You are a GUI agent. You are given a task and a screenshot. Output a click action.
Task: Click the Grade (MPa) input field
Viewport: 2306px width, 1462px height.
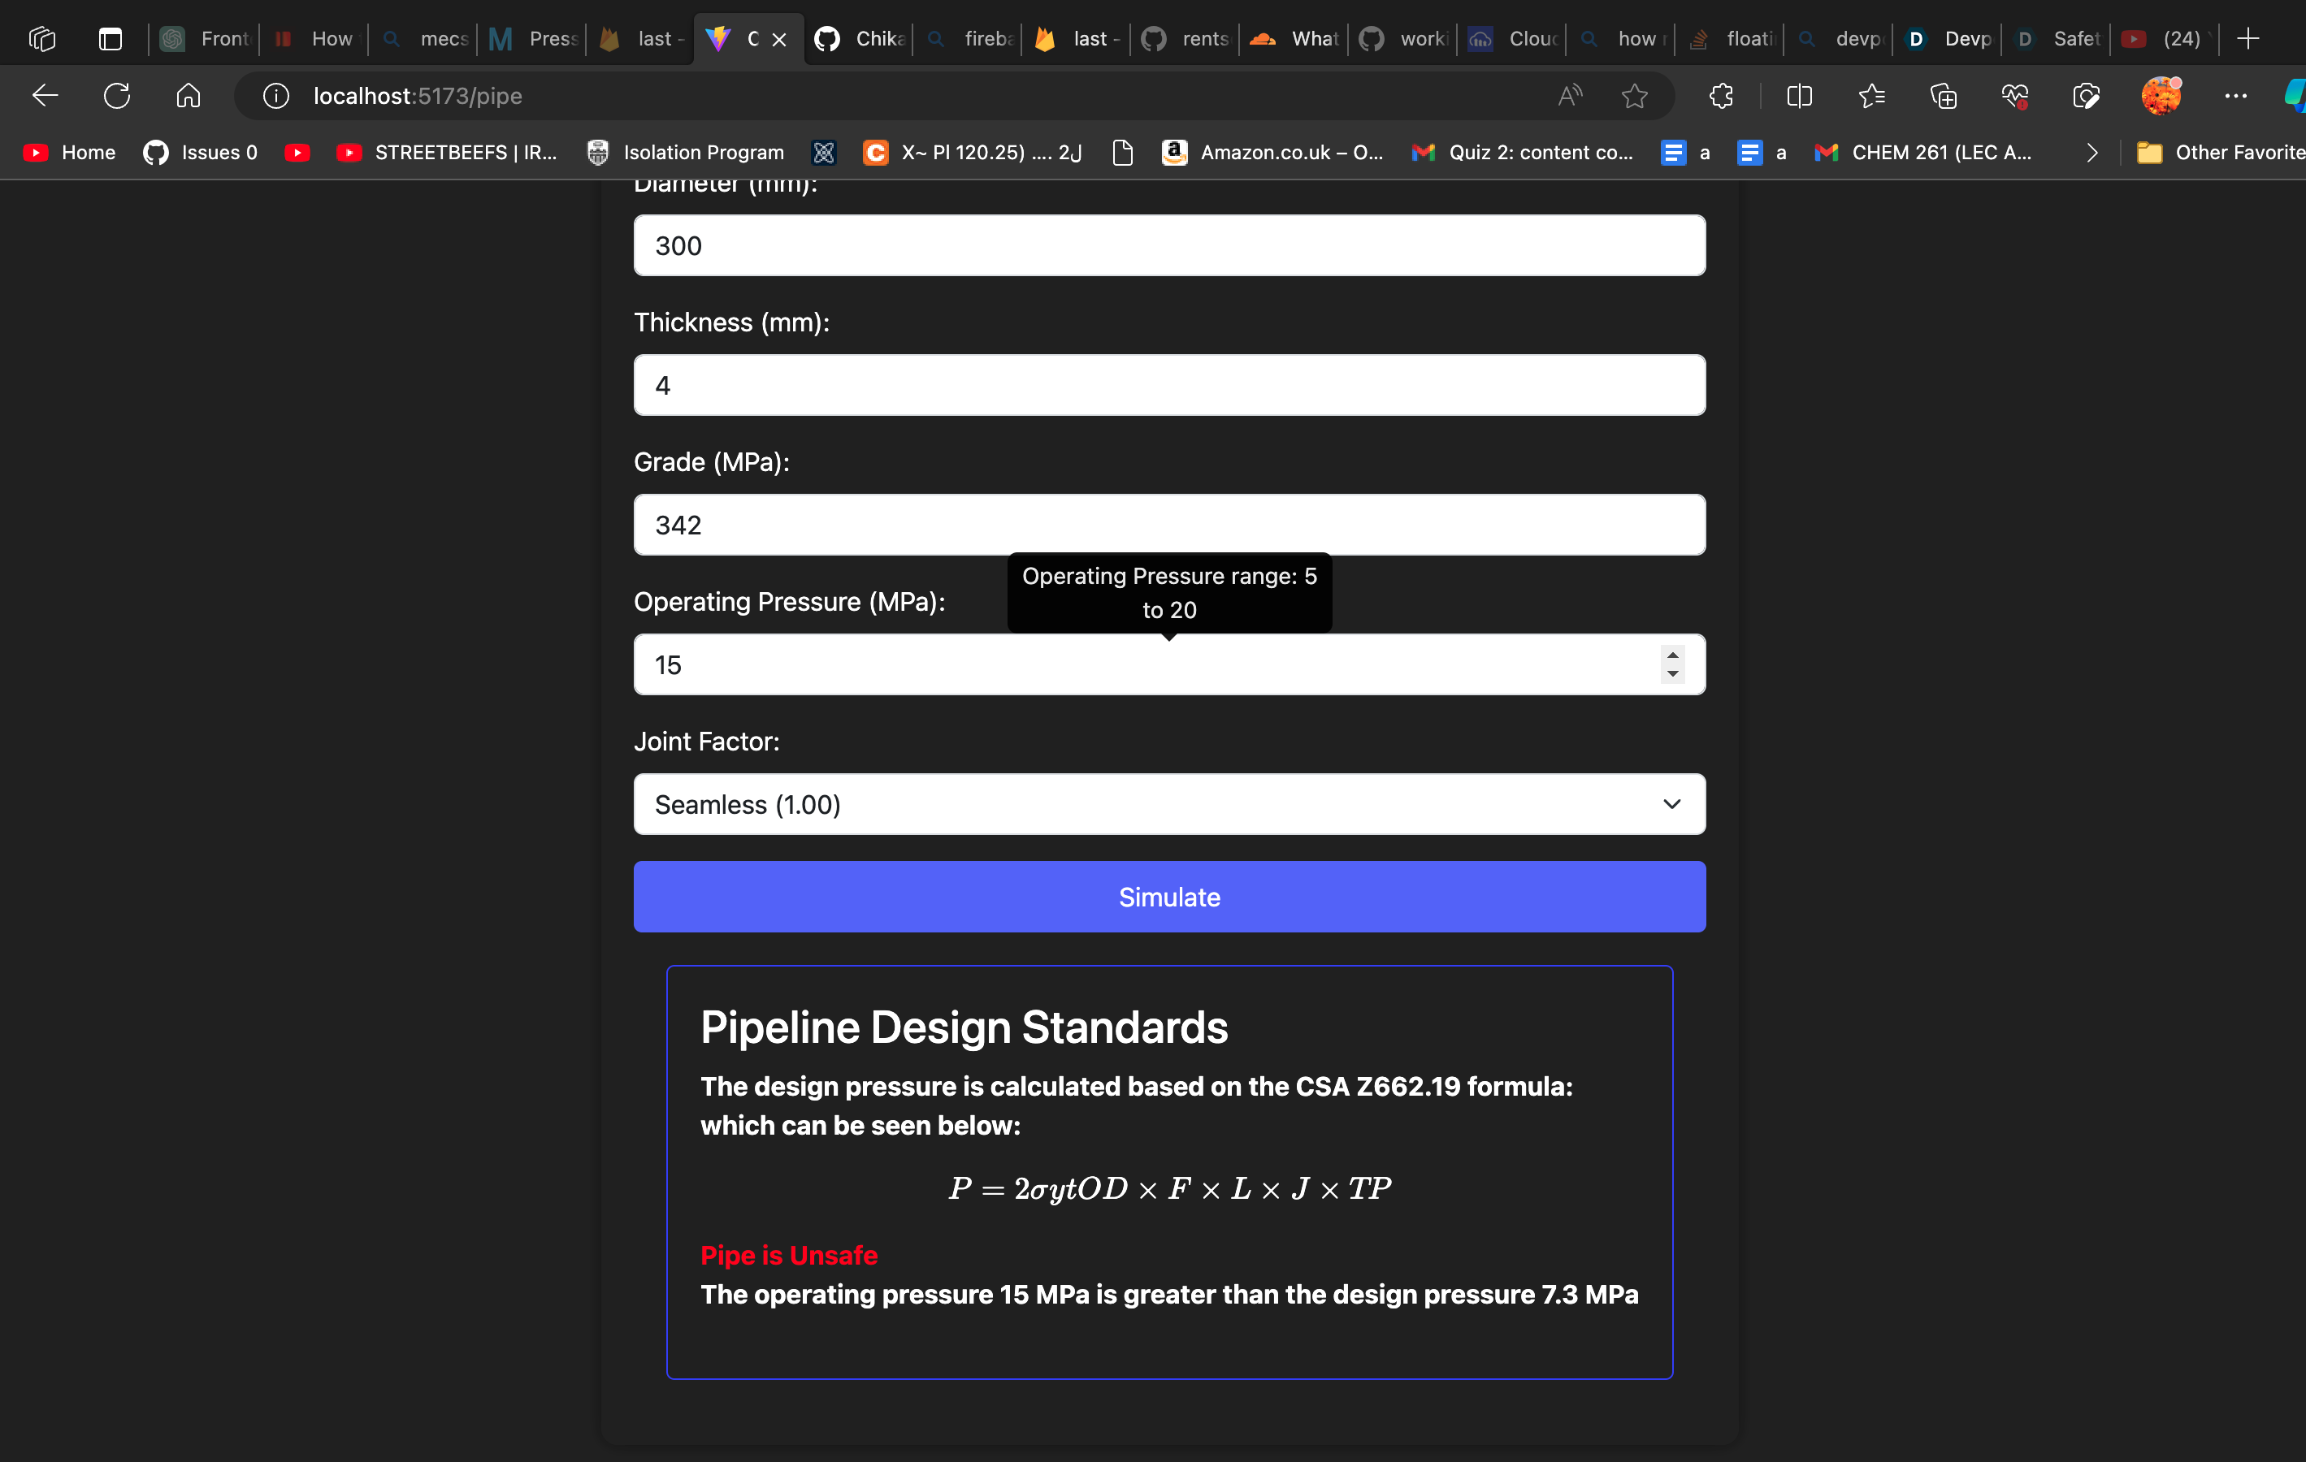tap(1168, 525)
